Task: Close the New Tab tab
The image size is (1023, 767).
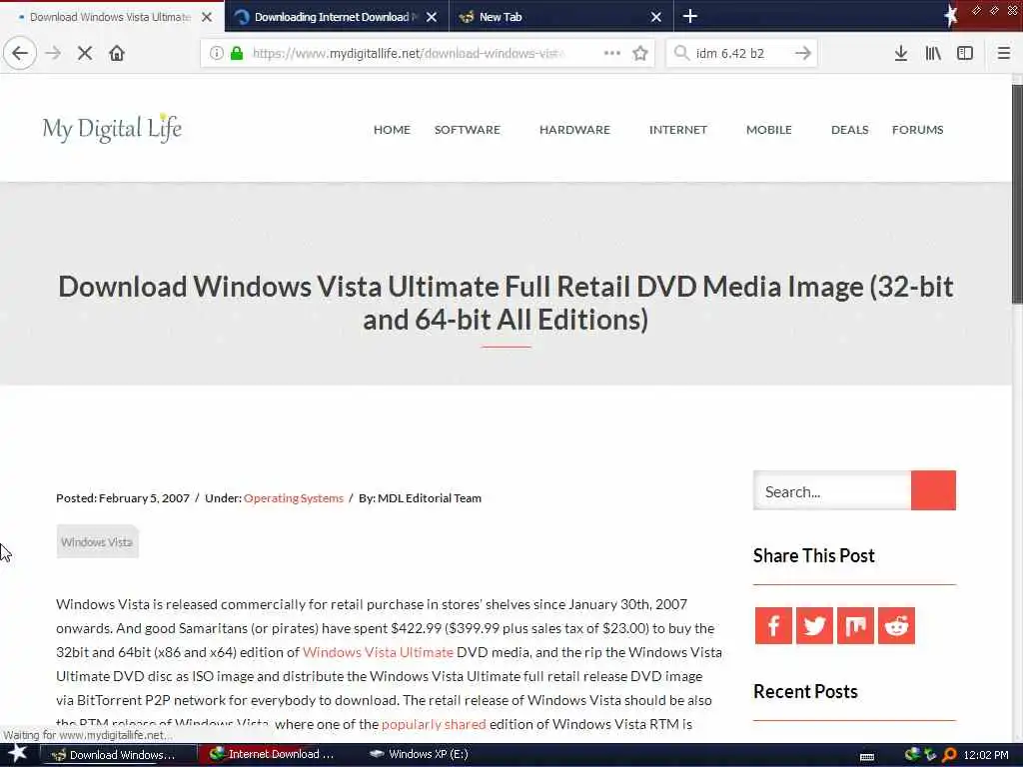Action: [655, 17]
